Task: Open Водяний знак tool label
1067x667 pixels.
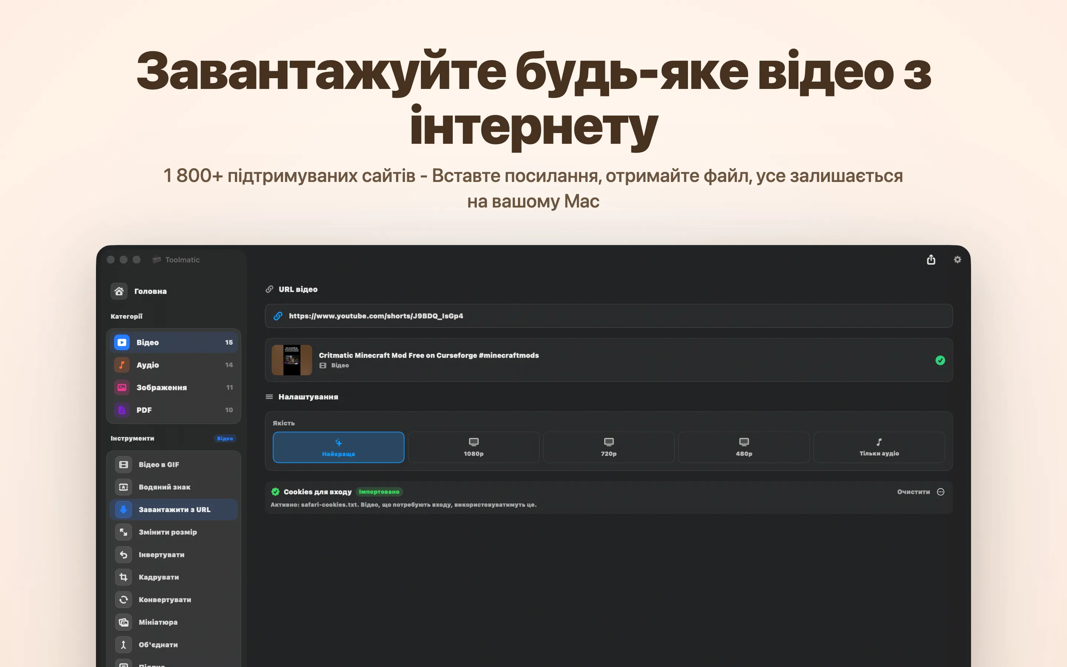Action: pyautogui.click(x=164, y=487)
